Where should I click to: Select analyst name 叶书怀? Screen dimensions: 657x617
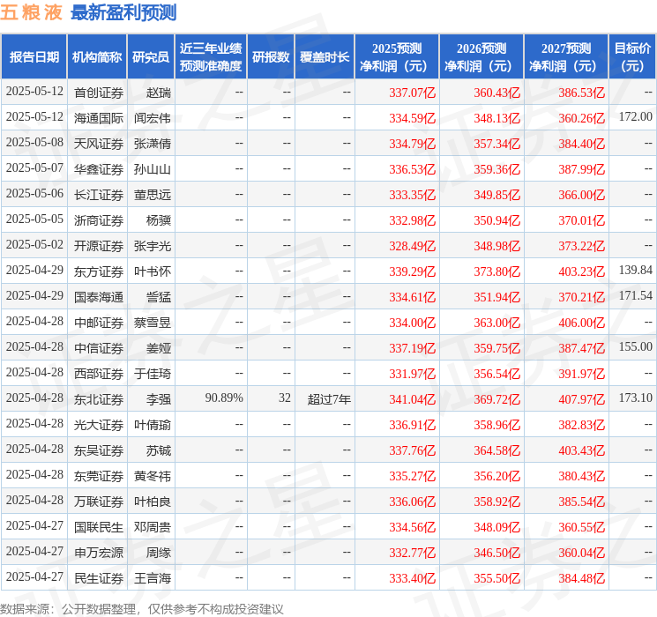[x=152, y=271]
